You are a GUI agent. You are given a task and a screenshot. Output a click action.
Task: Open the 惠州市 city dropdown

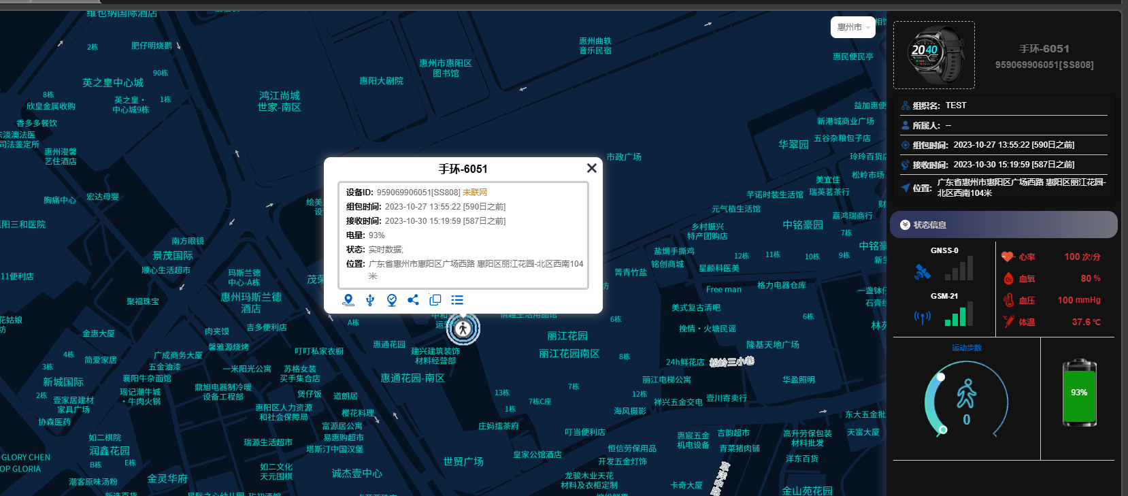[854, 27]
